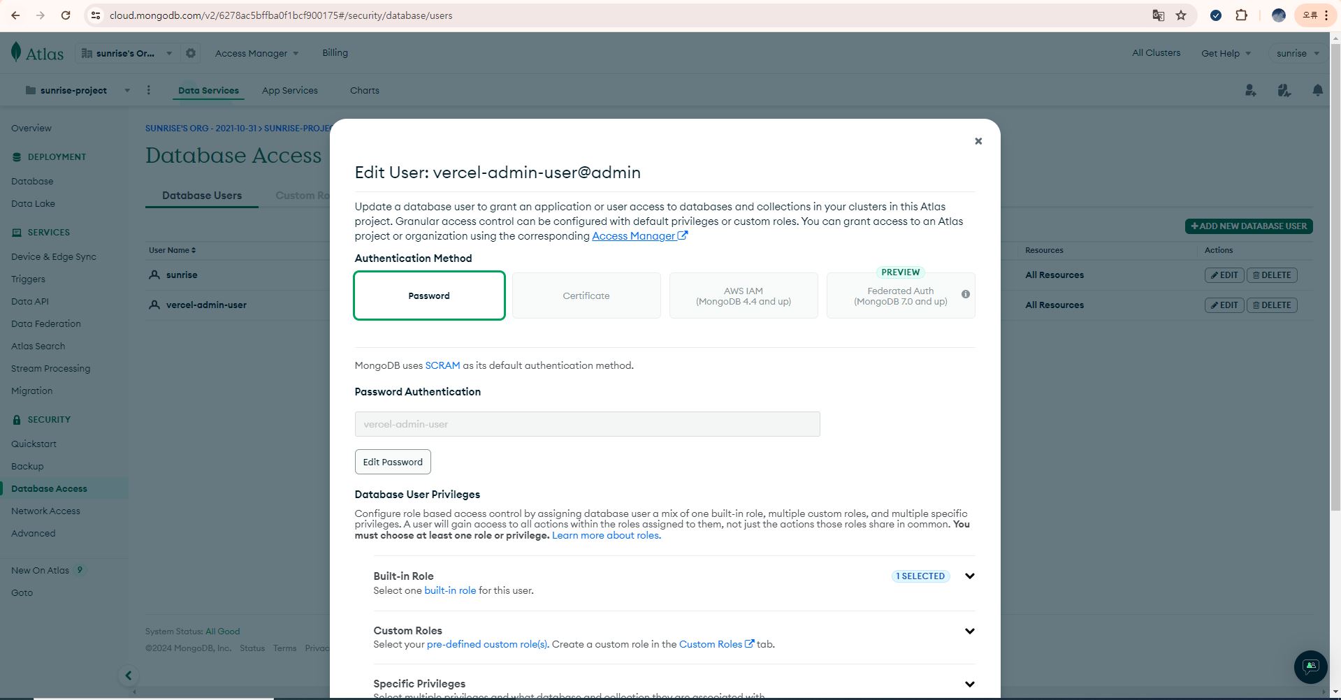1341x700 pixels.
Task: Click Add New Database User button
Action: point(1248,226)
